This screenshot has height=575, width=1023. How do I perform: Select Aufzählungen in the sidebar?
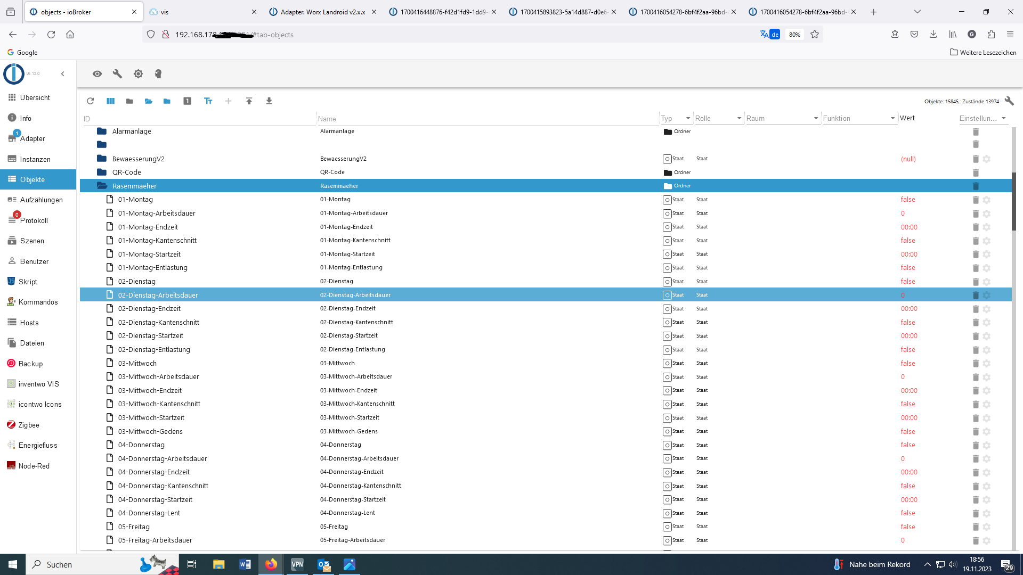pyautogui.click(x=38, y=200)
